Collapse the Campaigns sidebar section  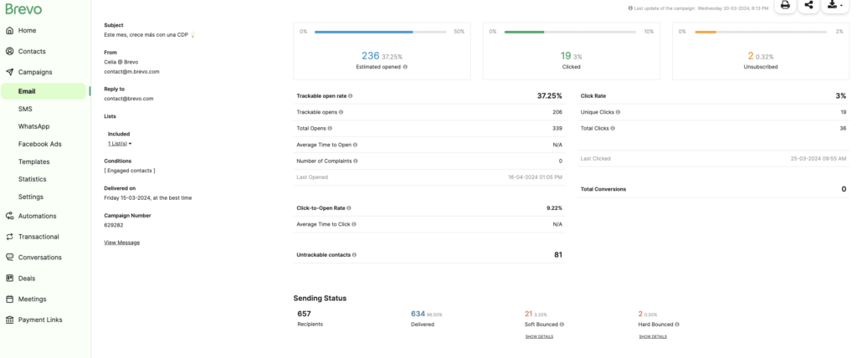[34, 72]
